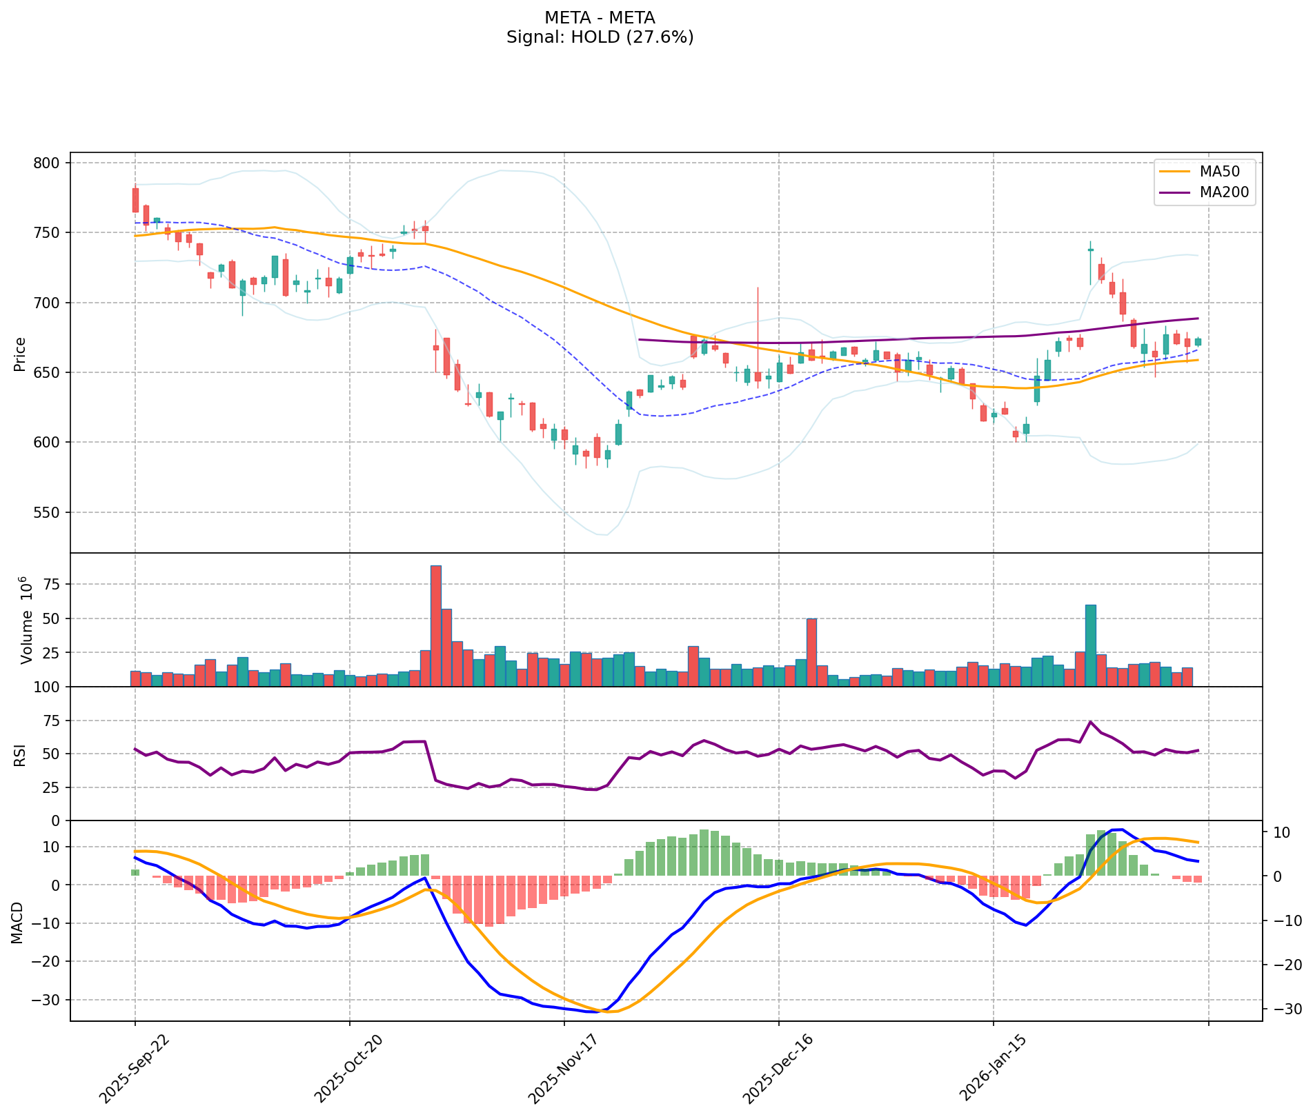Screen dimensions: 1313x1117
Task: Click the META - META chart title
Action: (599, 17)
